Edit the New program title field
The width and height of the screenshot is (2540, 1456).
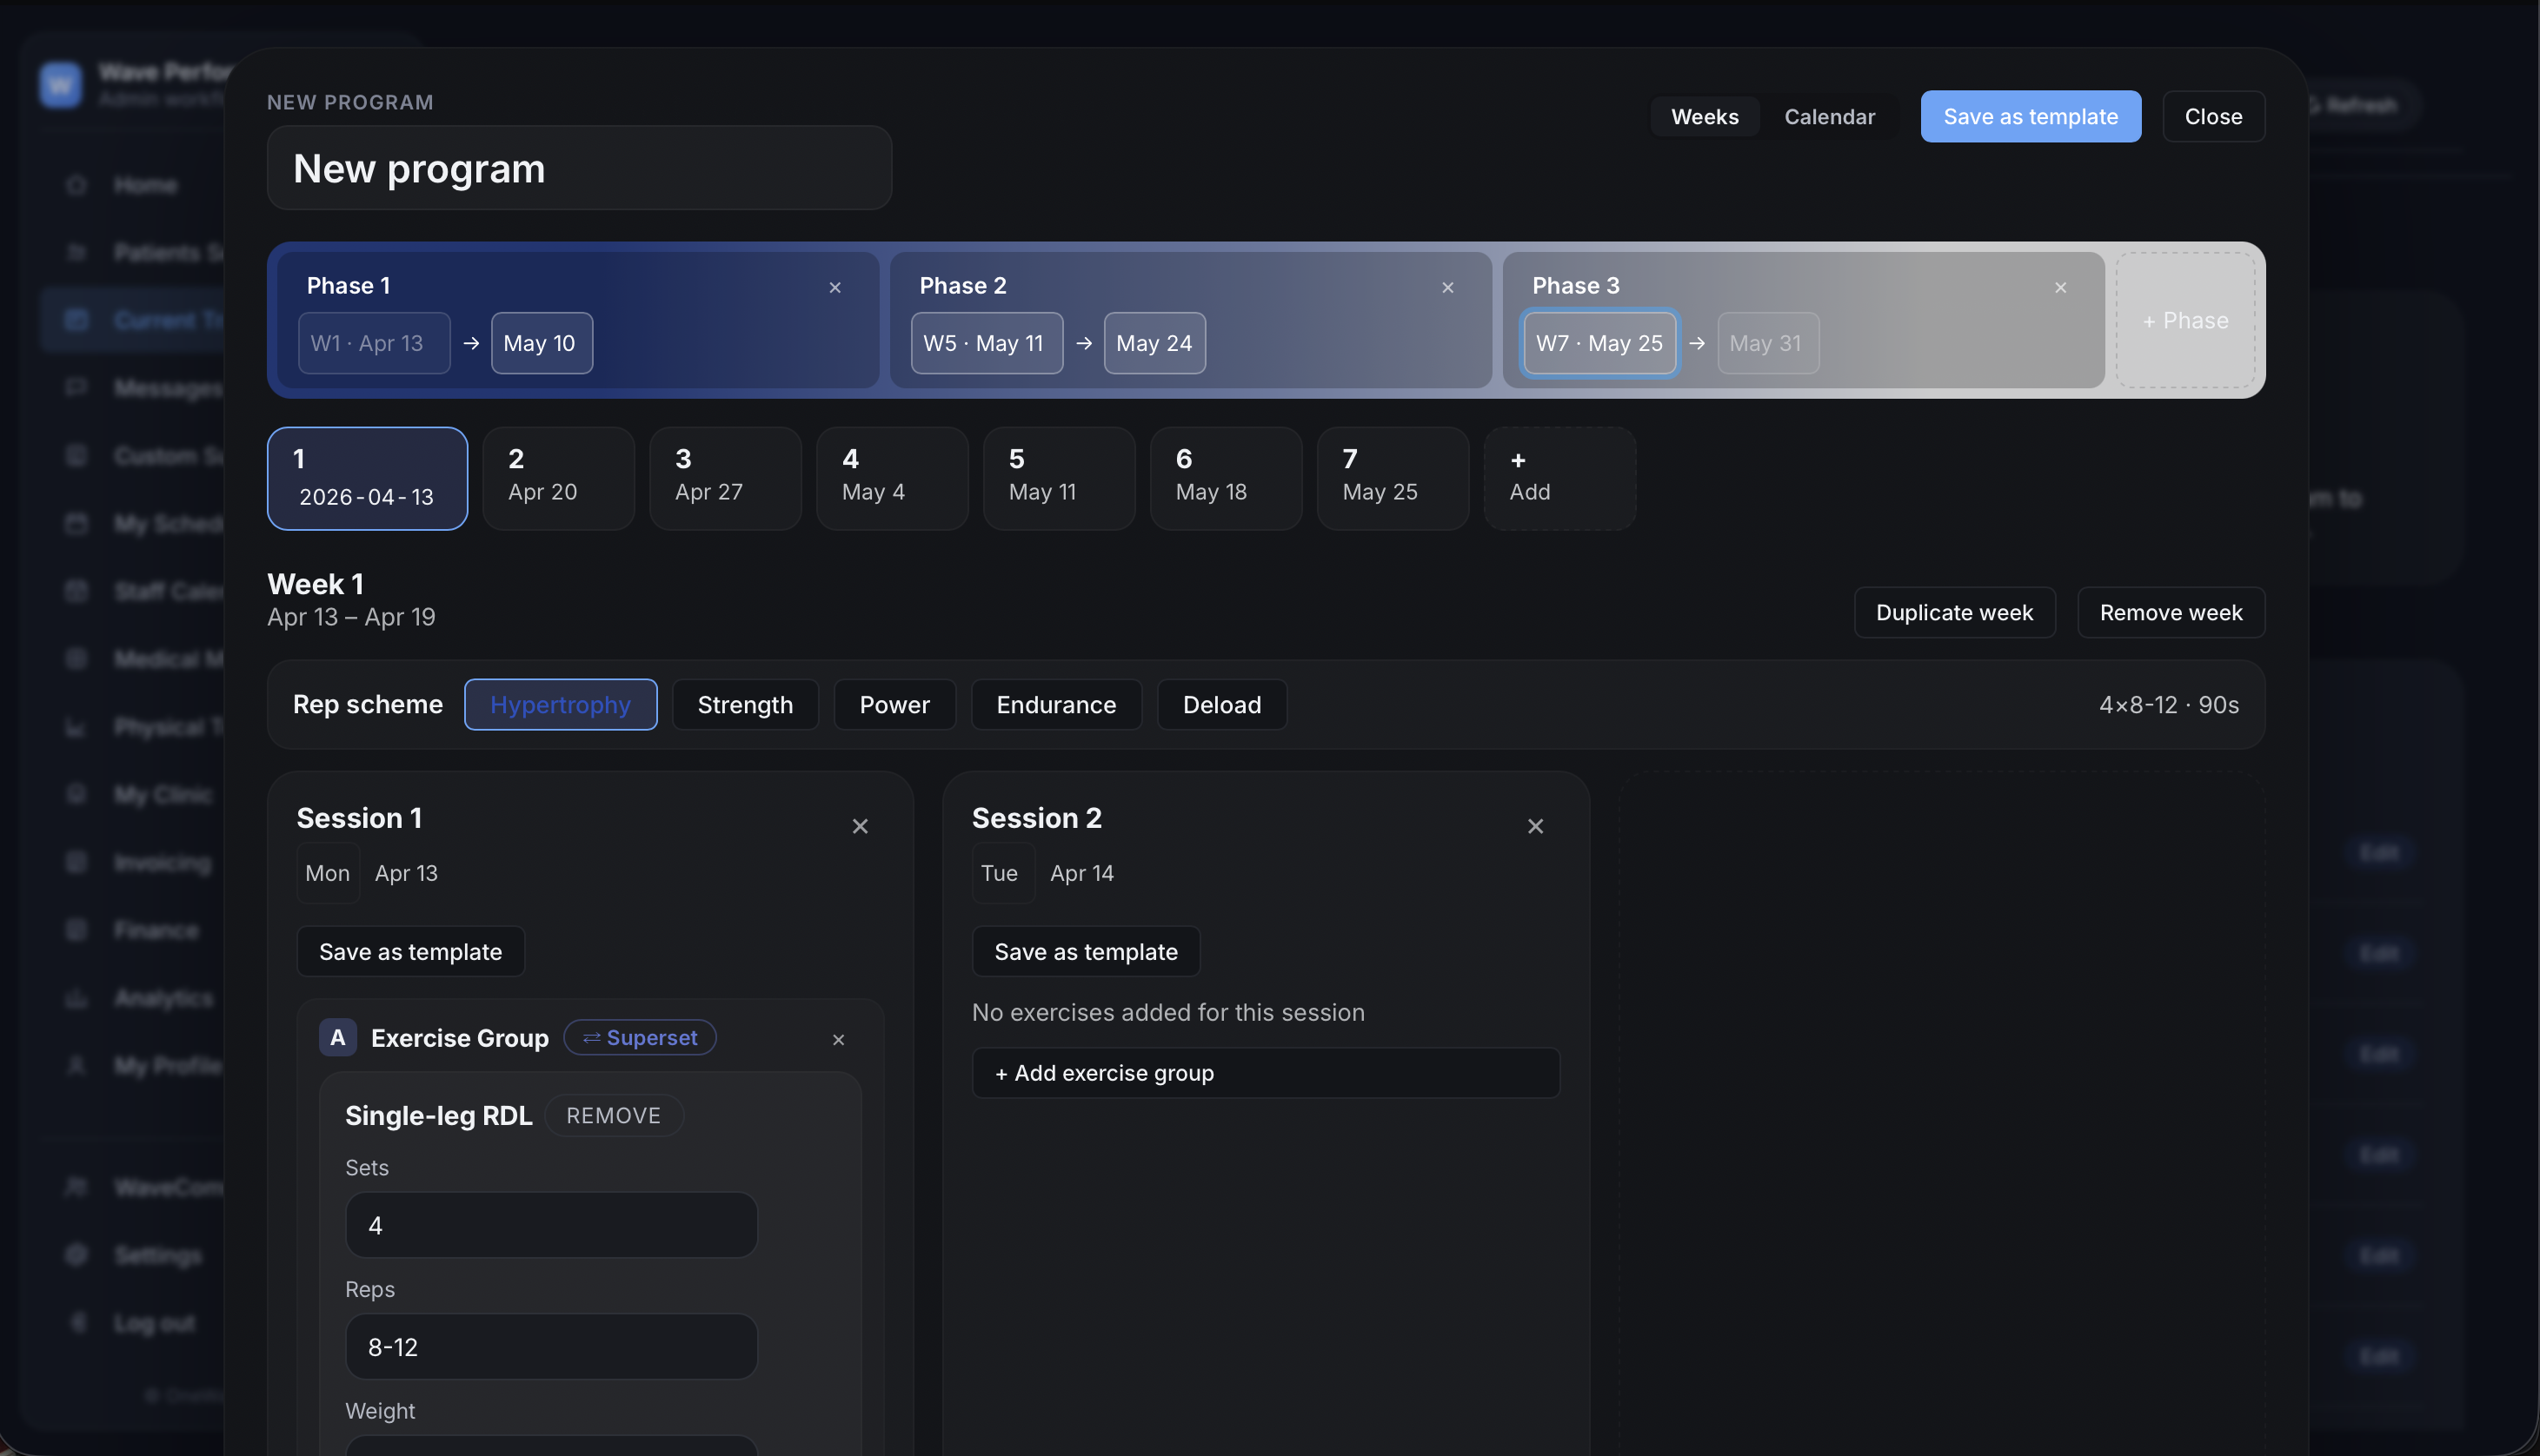578,168
